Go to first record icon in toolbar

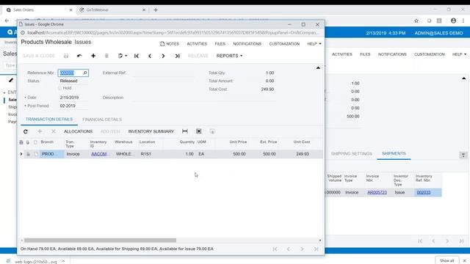[x=137, y=56]
